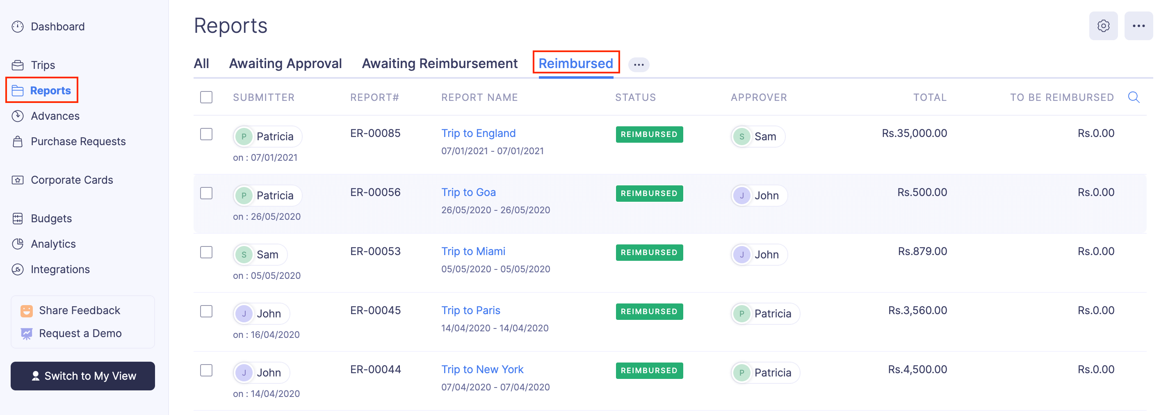This screenshot has height=415, width=1168.
Task: Select the Trips sidebar icon
Action: pyautogui.click(x=17, y=65)
